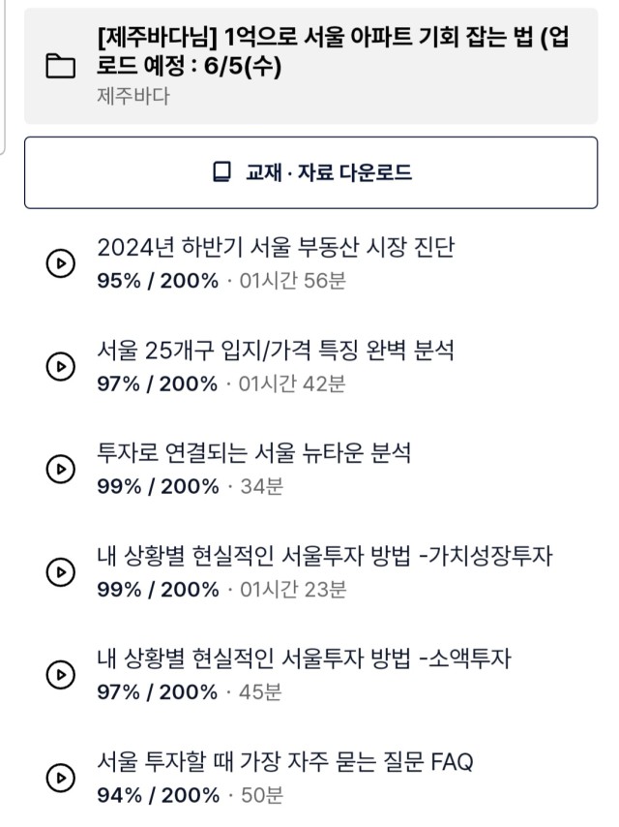This screenshot has height=827, width=619.
Task: Click play icon for 자주 묻는 질문 FAQ lecture
Action: coord(61,778)
